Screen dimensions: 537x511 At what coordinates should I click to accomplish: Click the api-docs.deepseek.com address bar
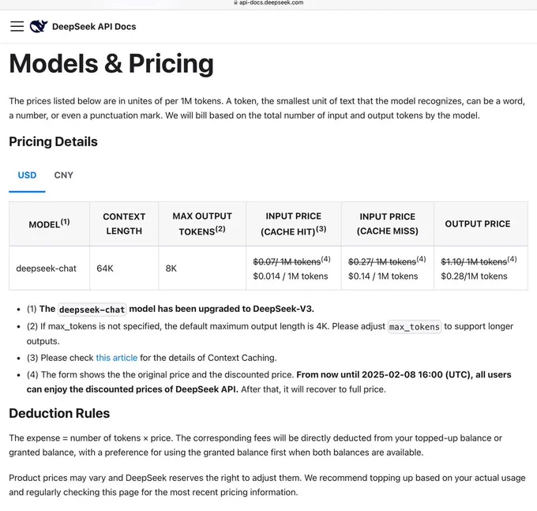(268, 2)
